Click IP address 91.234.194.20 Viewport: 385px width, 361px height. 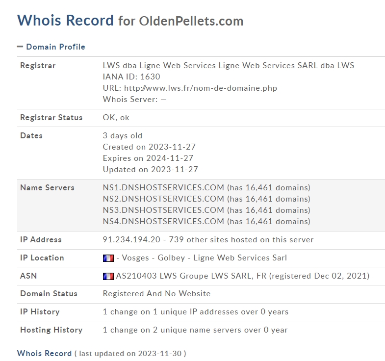click(131, 239)
